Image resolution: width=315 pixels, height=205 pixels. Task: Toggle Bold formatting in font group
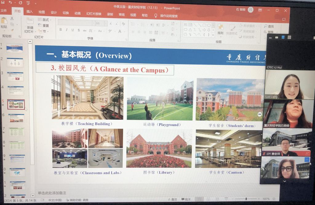[61, 30]
